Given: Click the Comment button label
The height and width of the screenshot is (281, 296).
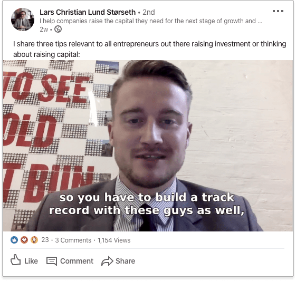Looking at the screenshot, I should click(x=77, y=261).
